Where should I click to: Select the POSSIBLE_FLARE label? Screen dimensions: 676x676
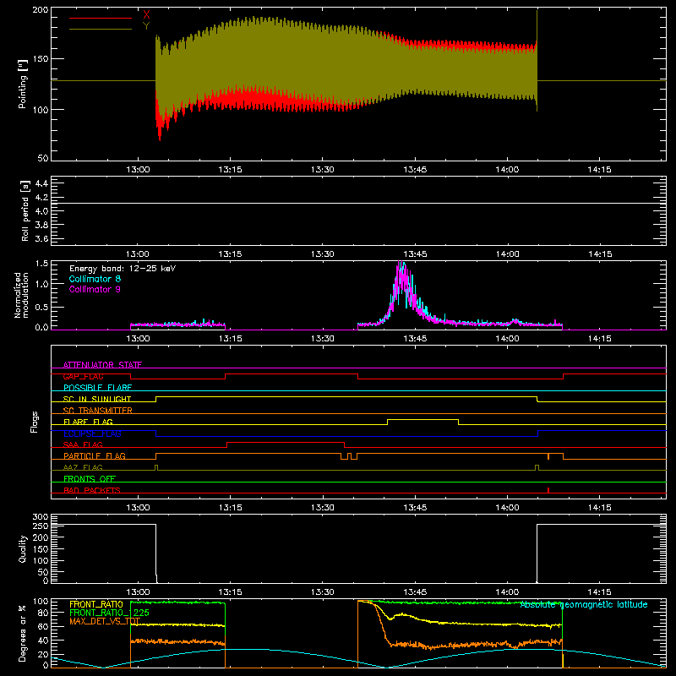click(x=97, y=388)
